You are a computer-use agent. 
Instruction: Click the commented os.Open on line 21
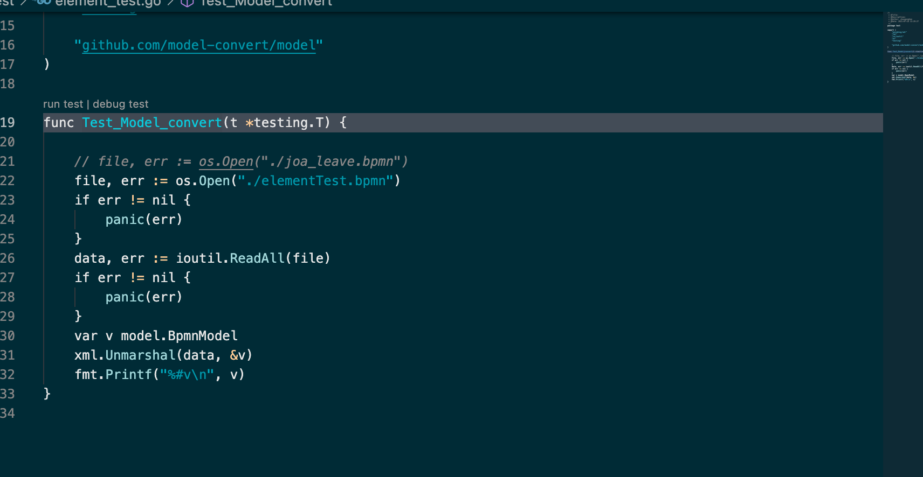(x=226, y=162)
